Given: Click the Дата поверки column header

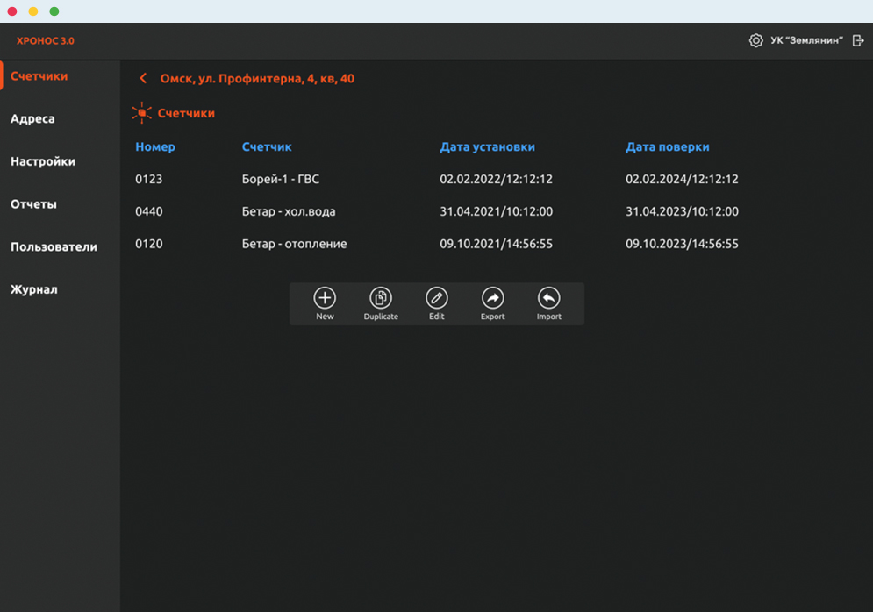Looking at the screenshot, I should (667, 147).
